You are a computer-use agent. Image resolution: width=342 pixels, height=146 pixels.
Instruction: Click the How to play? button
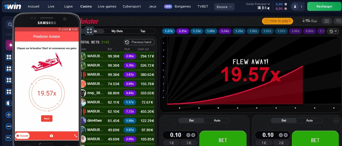coord(277,21)
